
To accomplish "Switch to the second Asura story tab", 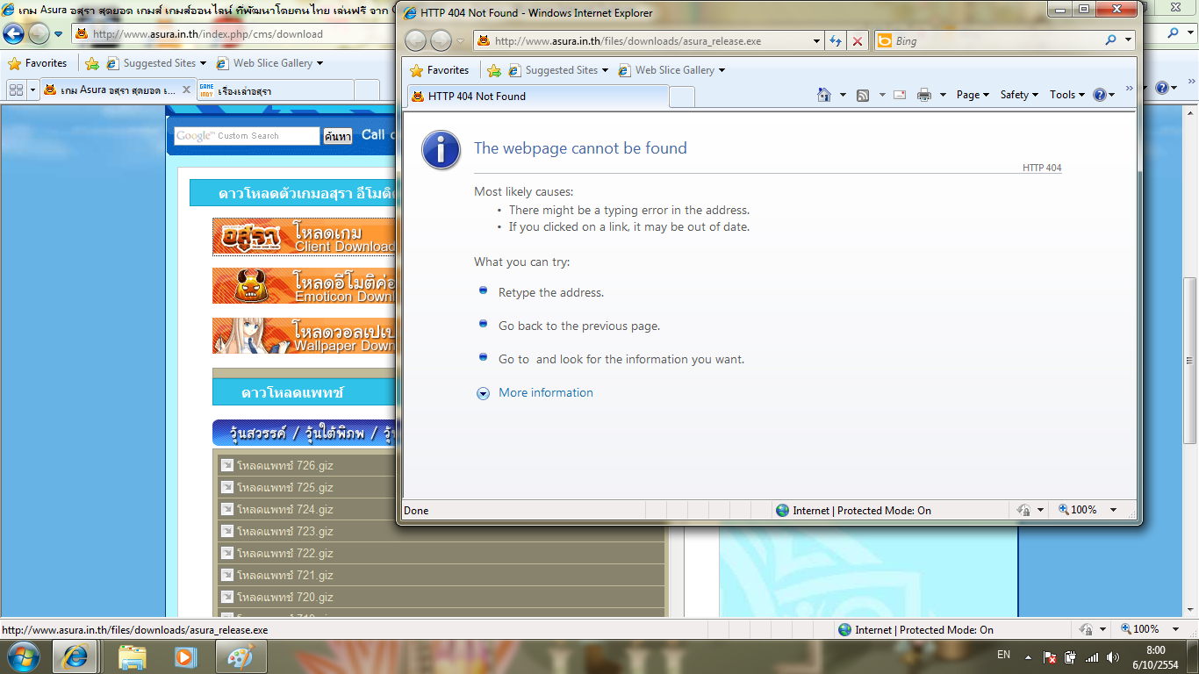I will click(x=274, y=90).
